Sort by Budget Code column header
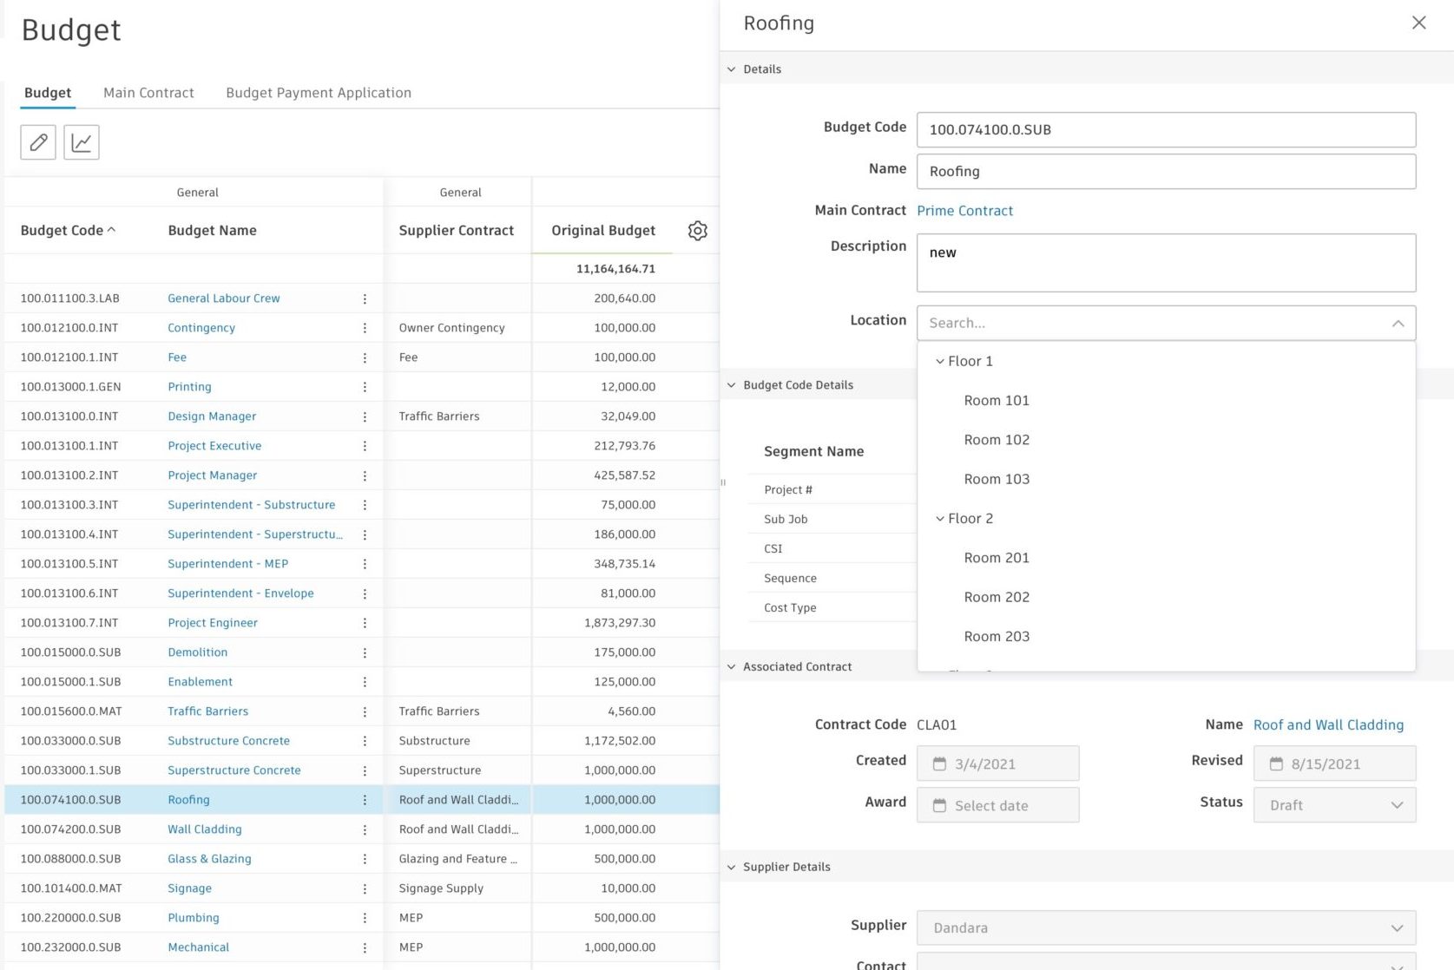 click(68, 230)
